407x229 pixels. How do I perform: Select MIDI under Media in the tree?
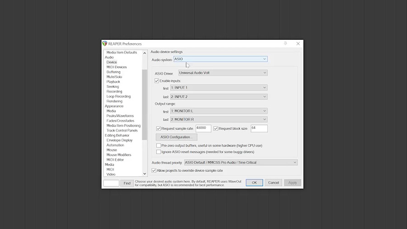(110, 170)
